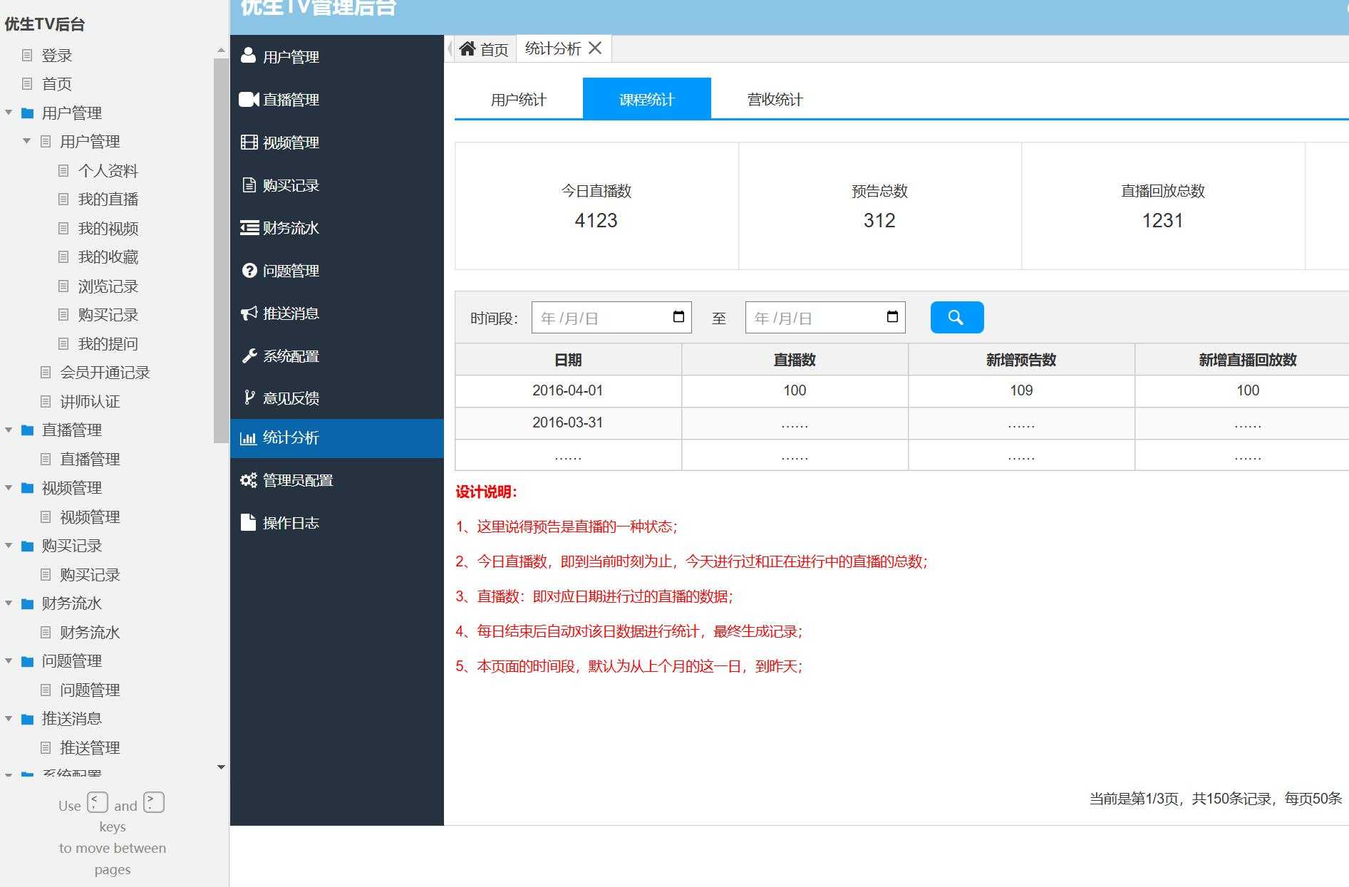The height and width of the screenshot is (887, 1349).
Task: Select the 用户管理 user icon in sidebar
Action: 247,56
